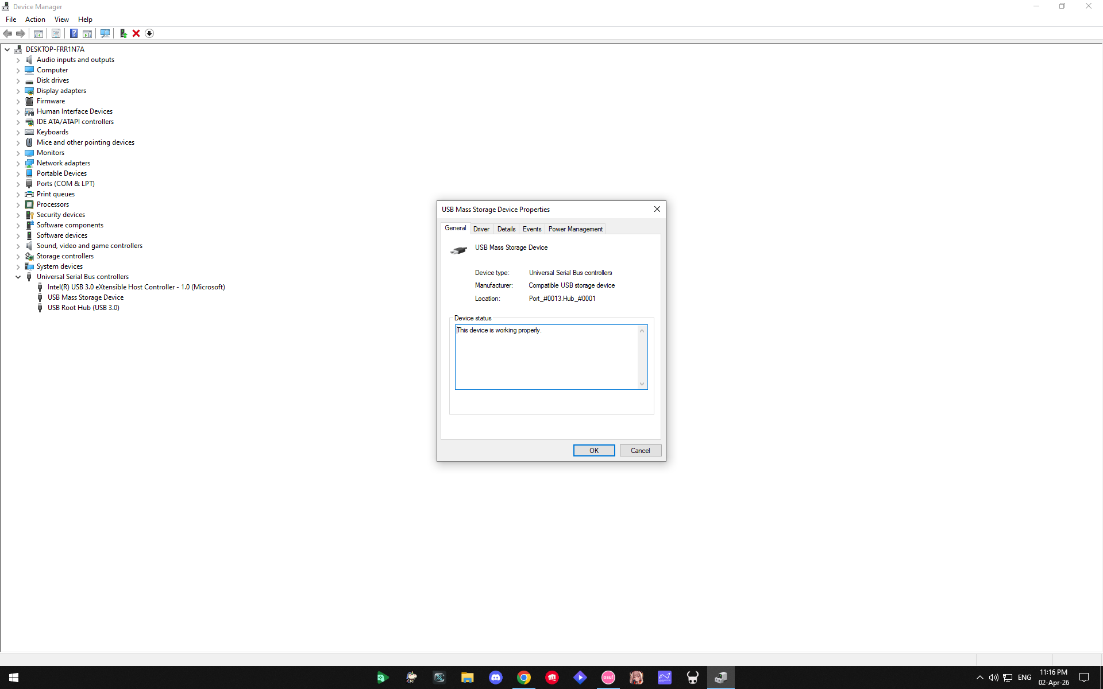The image size is (1103, 689).
Task: Switch to the Driver tab
Action: [481, 229]
